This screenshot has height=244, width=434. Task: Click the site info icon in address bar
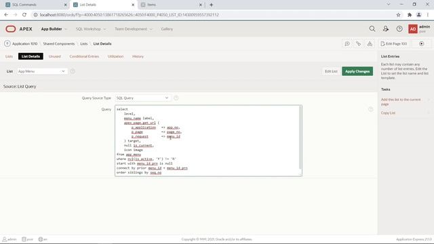tap(35, 15)
